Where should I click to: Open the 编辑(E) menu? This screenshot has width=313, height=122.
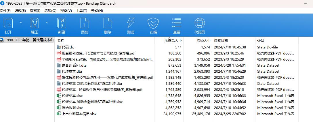coord(20,11)
